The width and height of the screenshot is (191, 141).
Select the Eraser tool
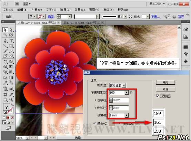tap(11, 56)
